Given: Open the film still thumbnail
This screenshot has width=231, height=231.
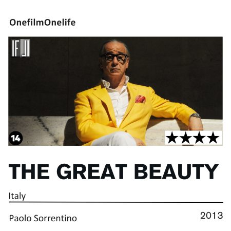Looking at the screenshot, I should [115, 91].
